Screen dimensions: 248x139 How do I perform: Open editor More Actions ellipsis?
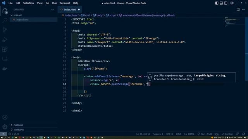pos(243,9)
